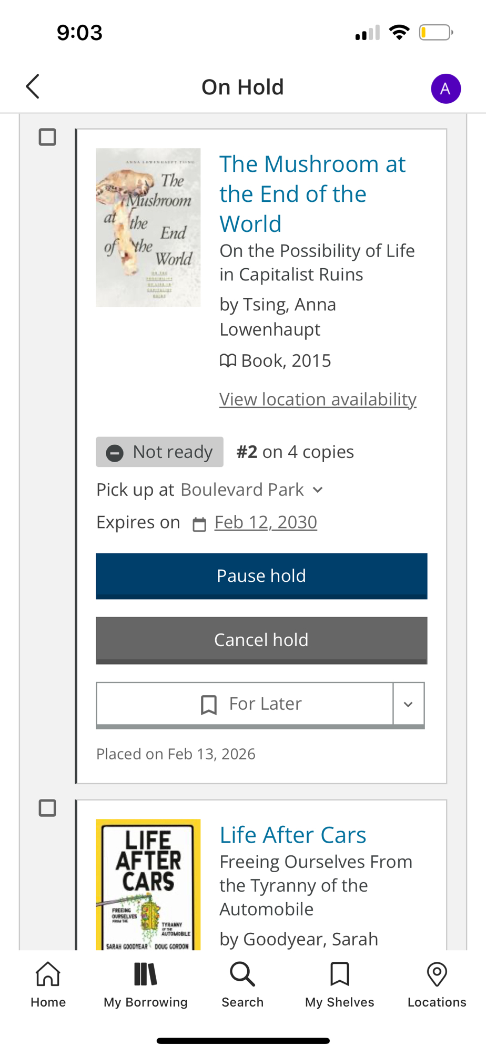Tap the back arrow icon

(x=33, y=86)
